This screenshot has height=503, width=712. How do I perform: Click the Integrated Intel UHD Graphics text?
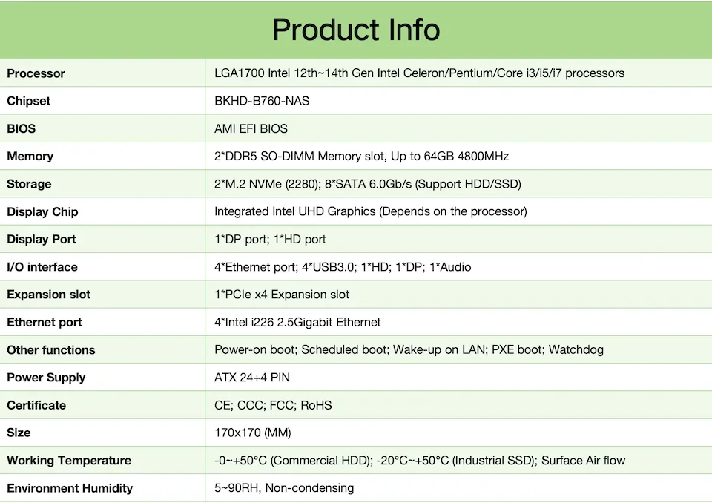pyautogui.click(x=370, y=211)
